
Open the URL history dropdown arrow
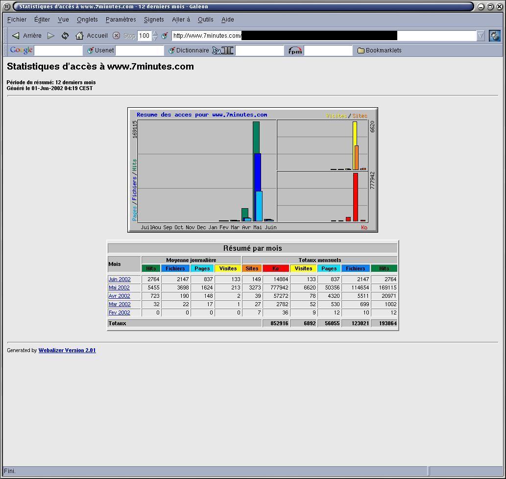point(481,35)
